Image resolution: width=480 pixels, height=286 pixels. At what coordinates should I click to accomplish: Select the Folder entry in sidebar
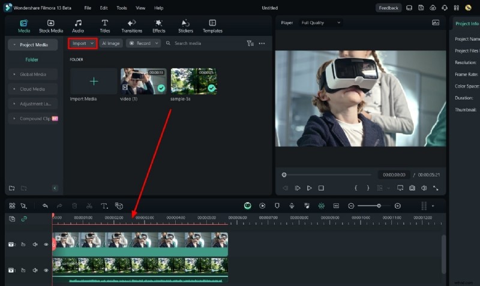[32, 59]
